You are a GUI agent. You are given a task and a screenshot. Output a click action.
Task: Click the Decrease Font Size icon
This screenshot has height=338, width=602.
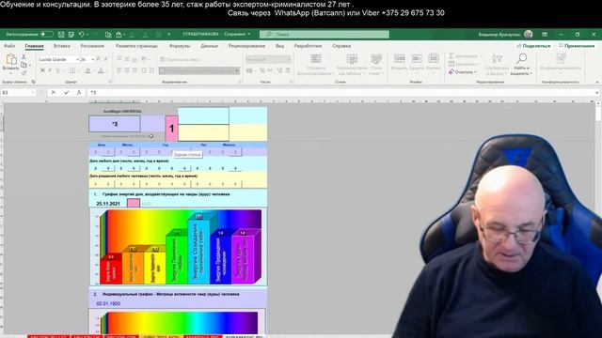(x=106, y=59)
